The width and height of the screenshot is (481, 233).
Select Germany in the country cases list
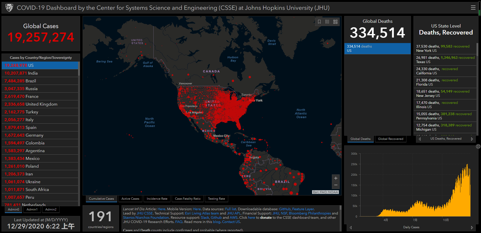coord(40,135)
